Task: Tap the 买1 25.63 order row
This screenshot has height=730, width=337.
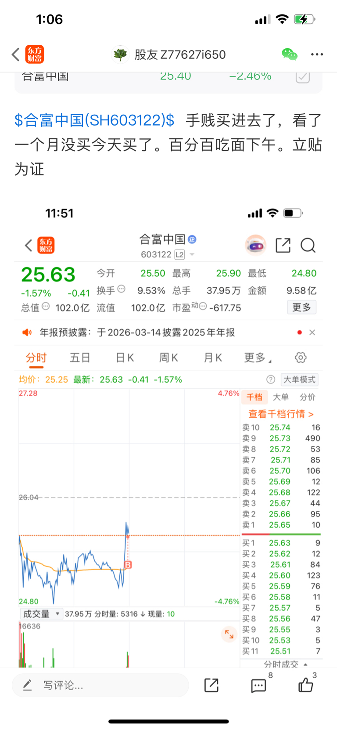Action: click(281, 543)
